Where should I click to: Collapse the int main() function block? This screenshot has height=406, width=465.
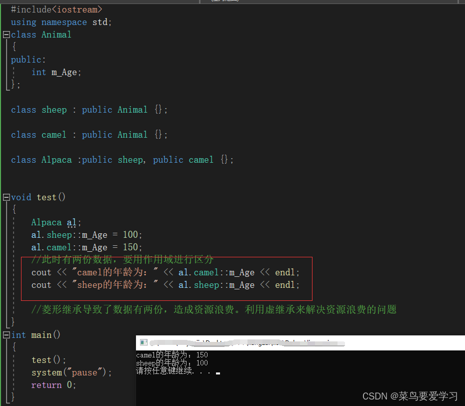click(x=6, y=335)
